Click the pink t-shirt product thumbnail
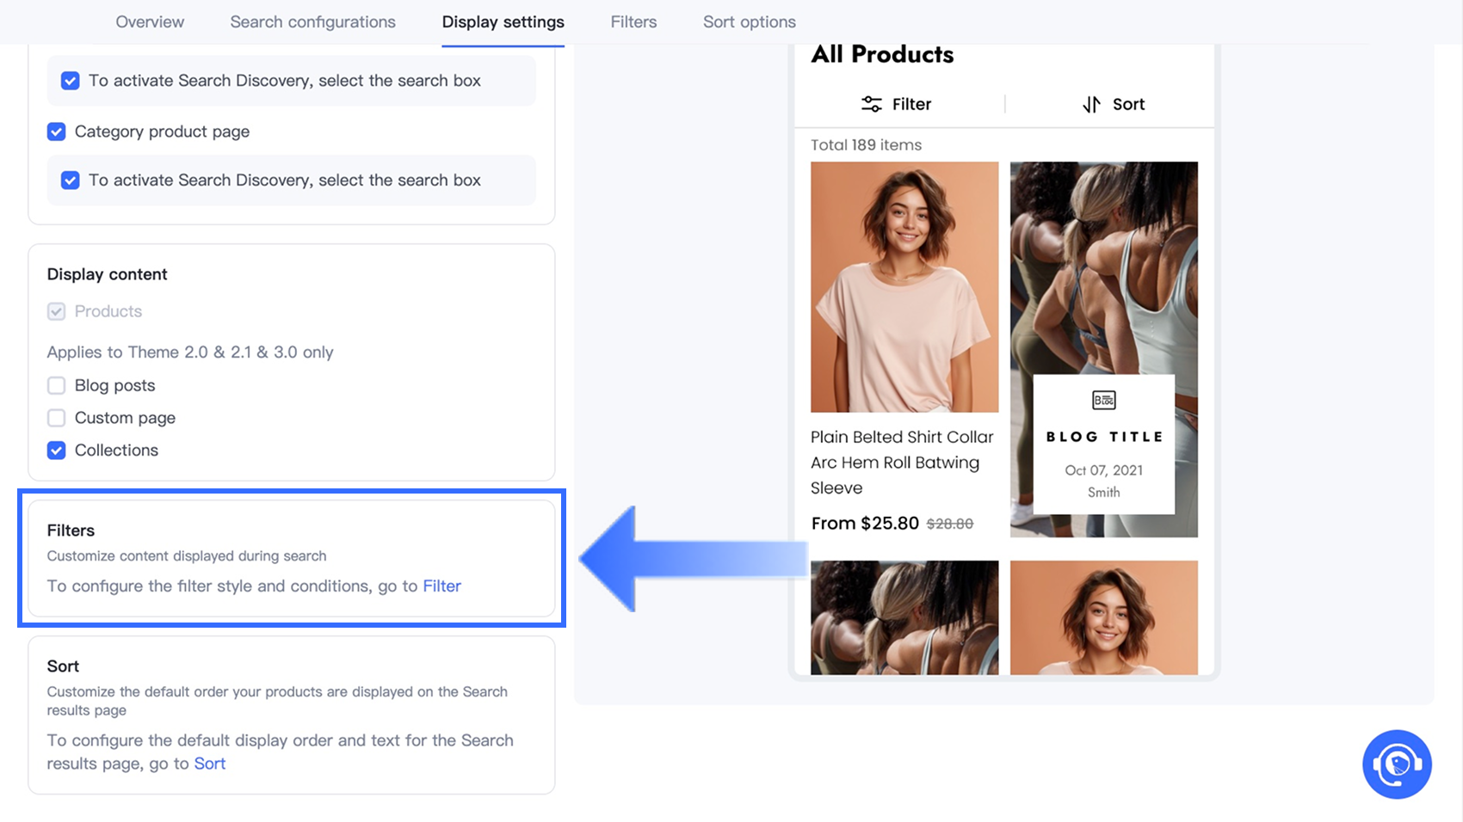The width and height of the screenshot is (1463, 822). tap(904, 286)
